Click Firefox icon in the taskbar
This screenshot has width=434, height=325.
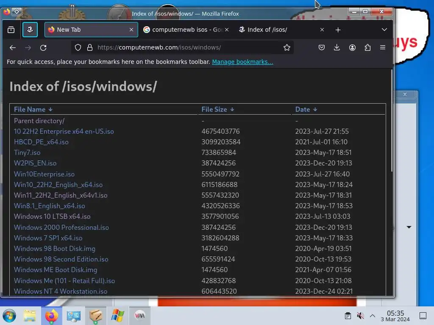51,316
